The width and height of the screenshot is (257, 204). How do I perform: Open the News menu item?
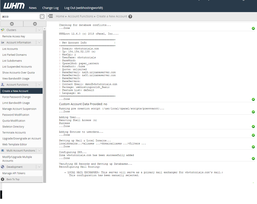click(x=33, y=8)
